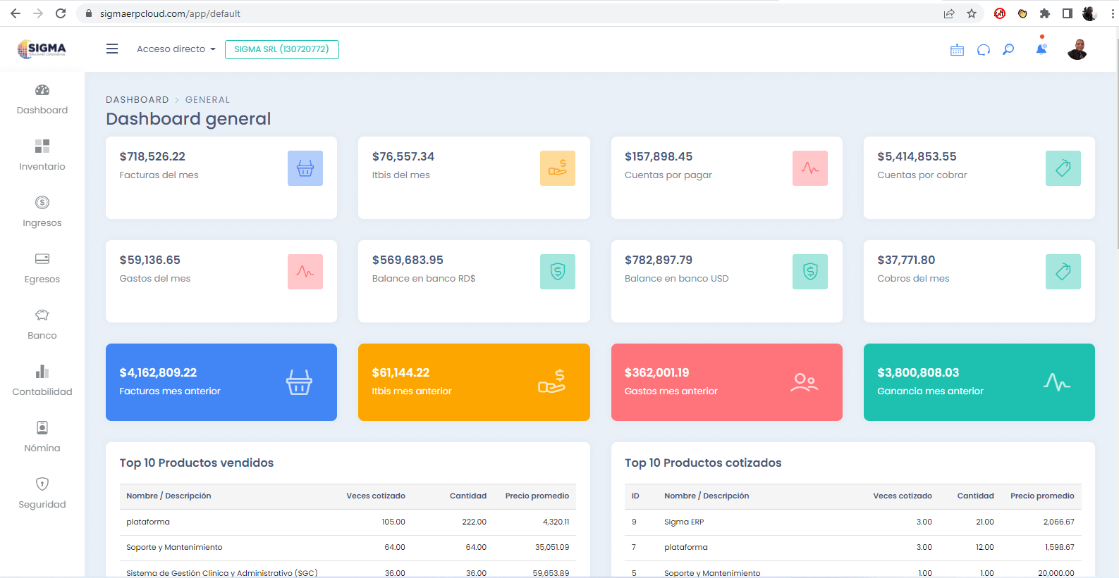Open the search magnifier icon
This screenshot has height=578, width=1119.
1008,49
